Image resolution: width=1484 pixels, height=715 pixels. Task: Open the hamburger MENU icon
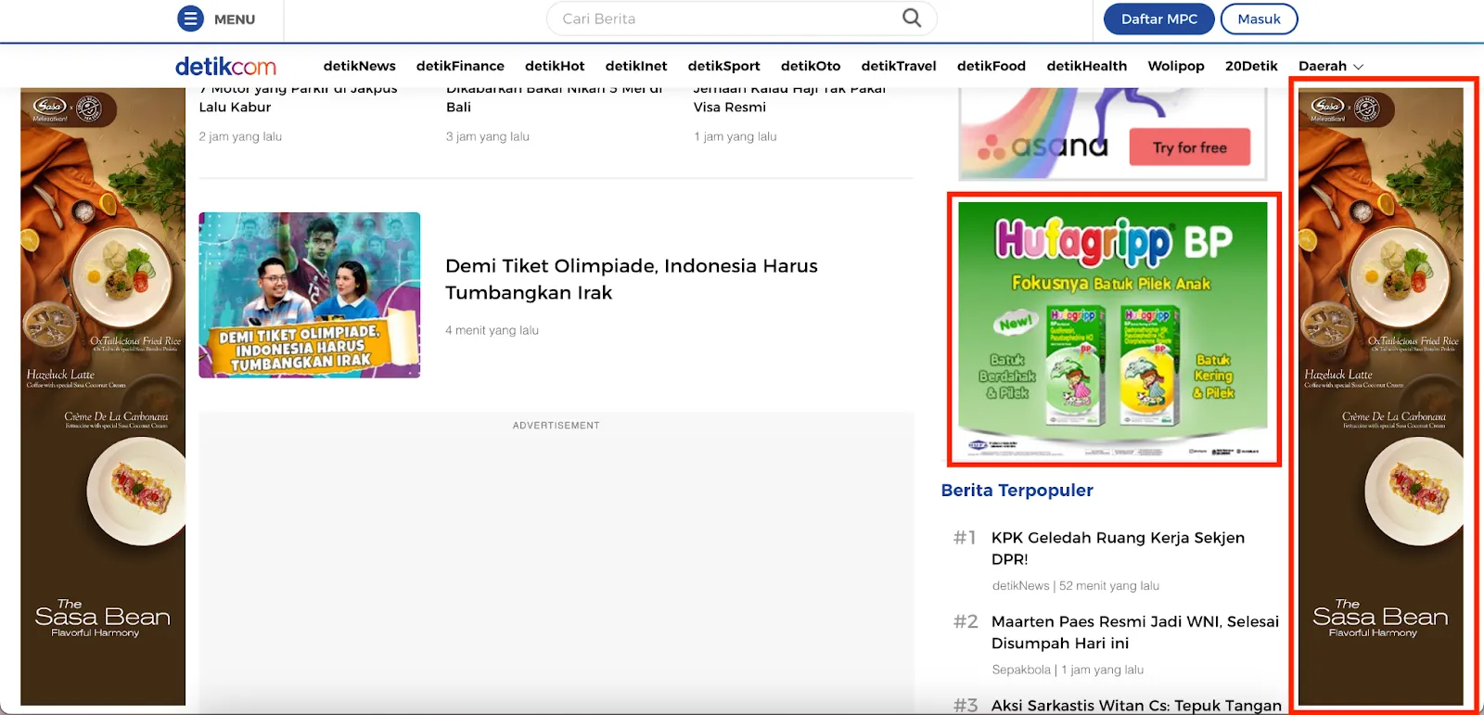[x=190, y=19]
